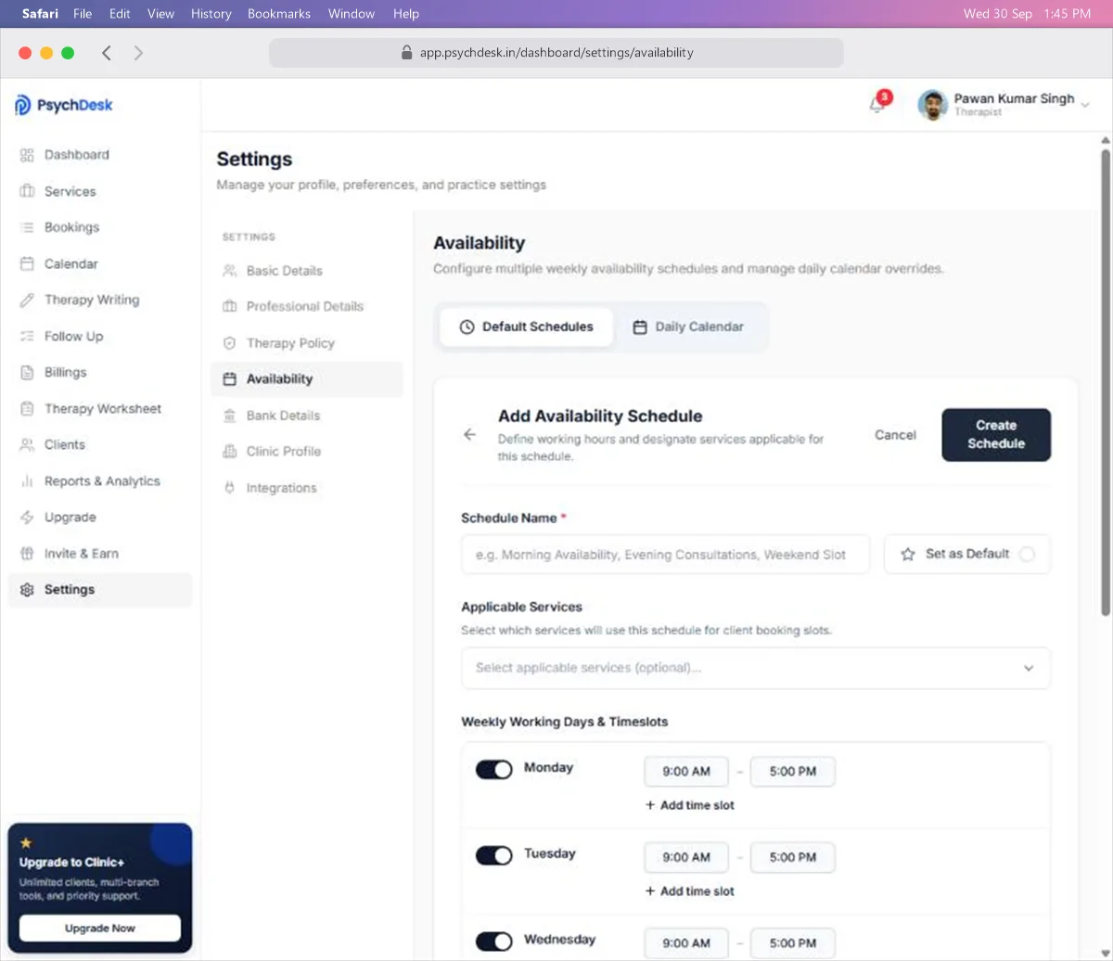The height and width of the screenshot is (961, 1113).
Task: Open Monday end time 5:00 PM picker
Action: [x=793, y=772]
